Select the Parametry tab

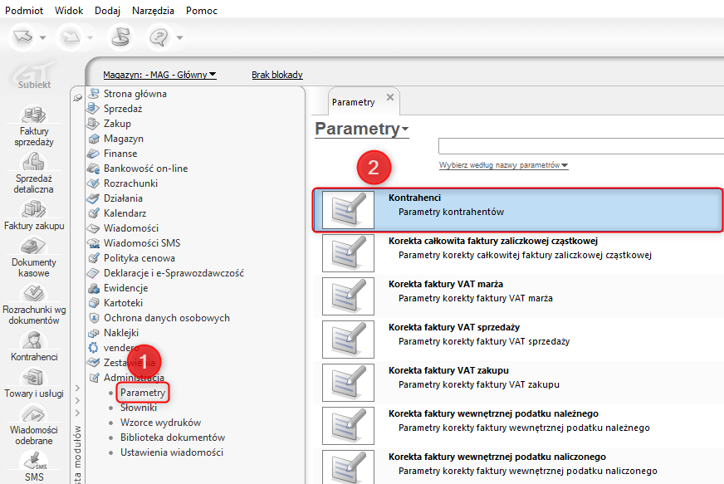(x=353, y=102)
